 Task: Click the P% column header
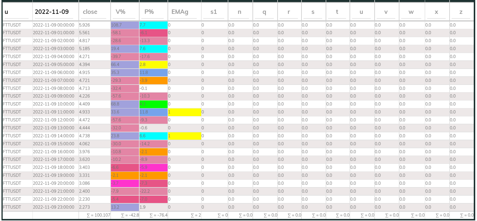coord(149,12)
